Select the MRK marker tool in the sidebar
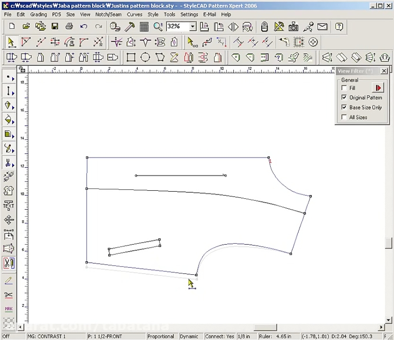Viewport: 394px width, 340px height. click(8, 308)
